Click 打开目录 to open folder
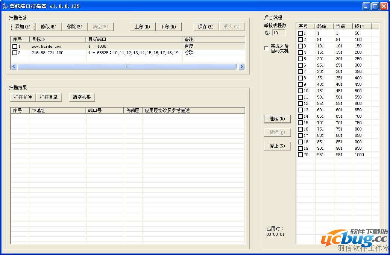Viewport: 390px width, 255px height. (49, 97)
